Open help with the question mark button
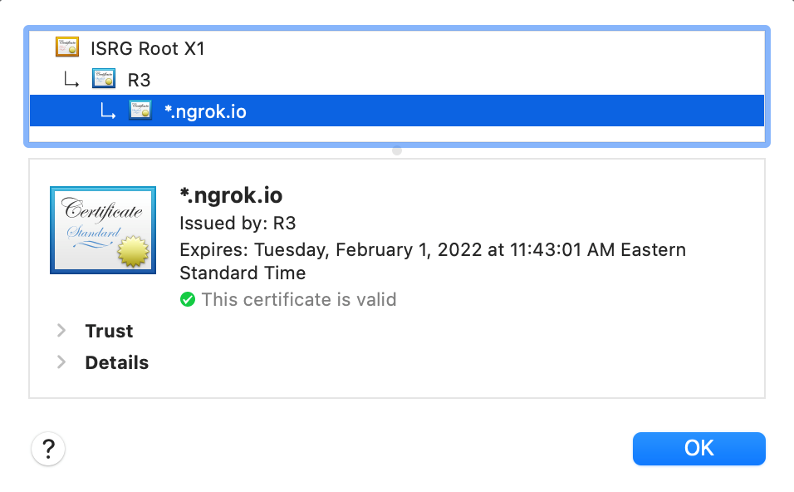This screenshot has width=794, height=492. click(x=48, y=450)
